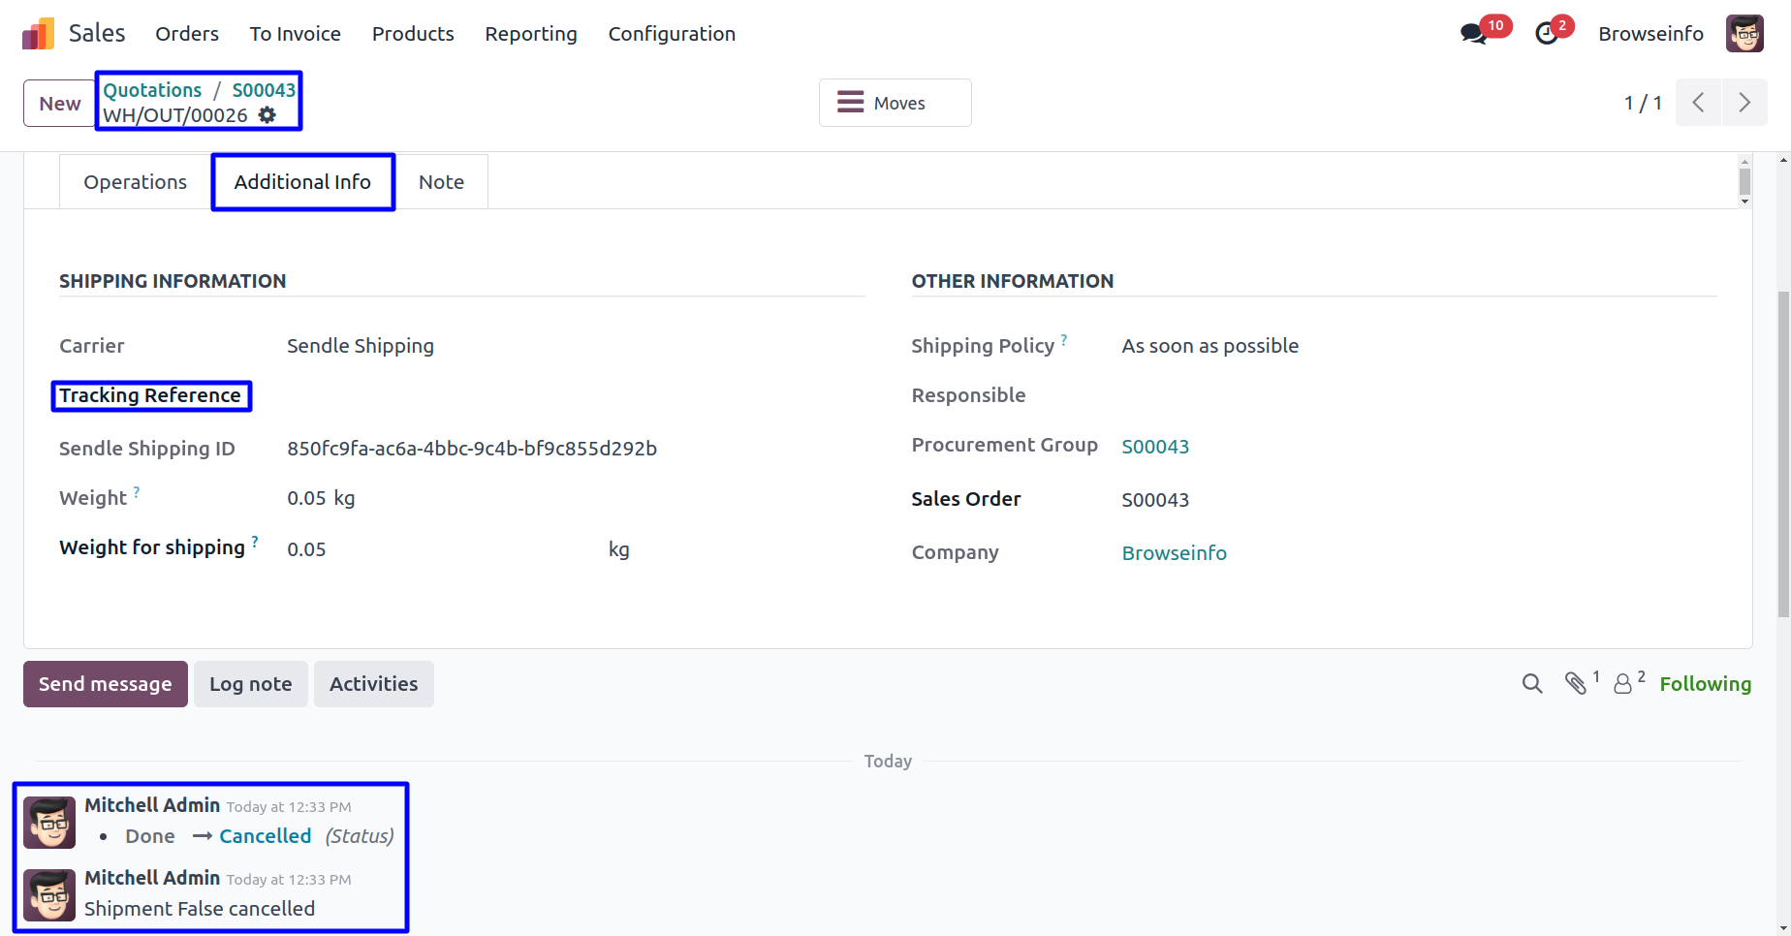Open the Sales app logo icon
1791x936 pixels.
(38, 34)
